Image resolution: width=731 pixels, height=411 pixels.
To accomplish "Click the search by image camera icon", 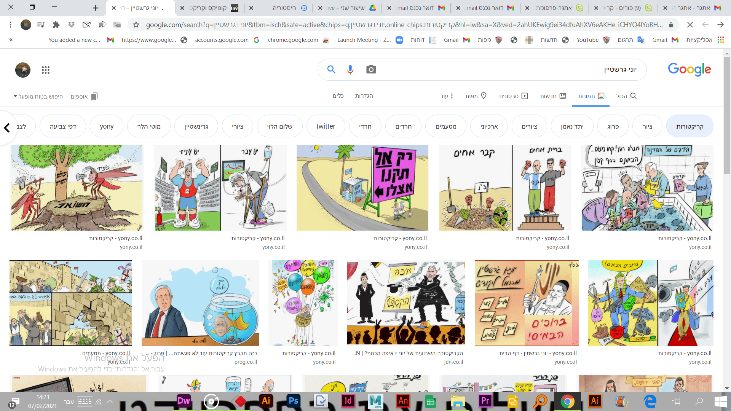I will pos(371,69).
